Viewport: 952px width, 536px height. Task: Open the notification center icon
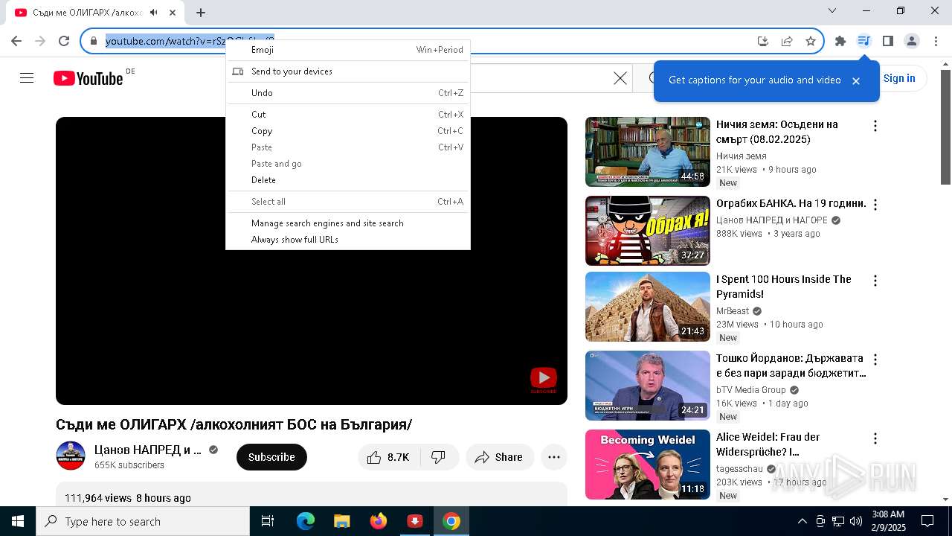tap(927, 521)
